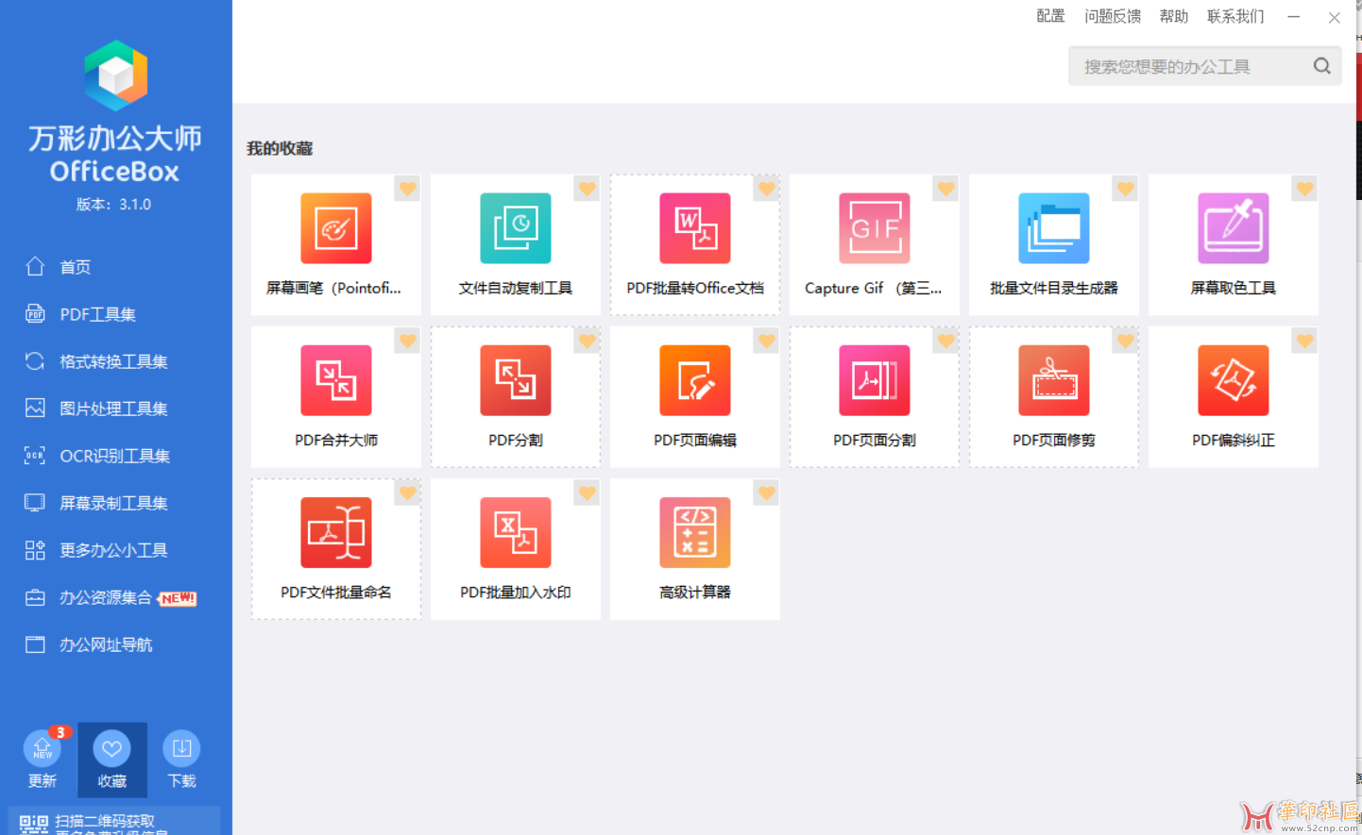Viewport: 1362px width, 835px height.
Task: Open the 批量文件目录生成器 icon
Action: (1054, 228)
